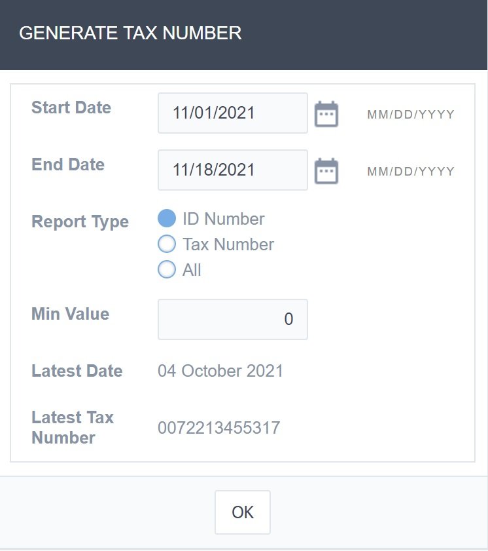Click the GENERATE TAX NUMBER header title
The height and width of the screenshot is (551, 488).
point(130,33)
